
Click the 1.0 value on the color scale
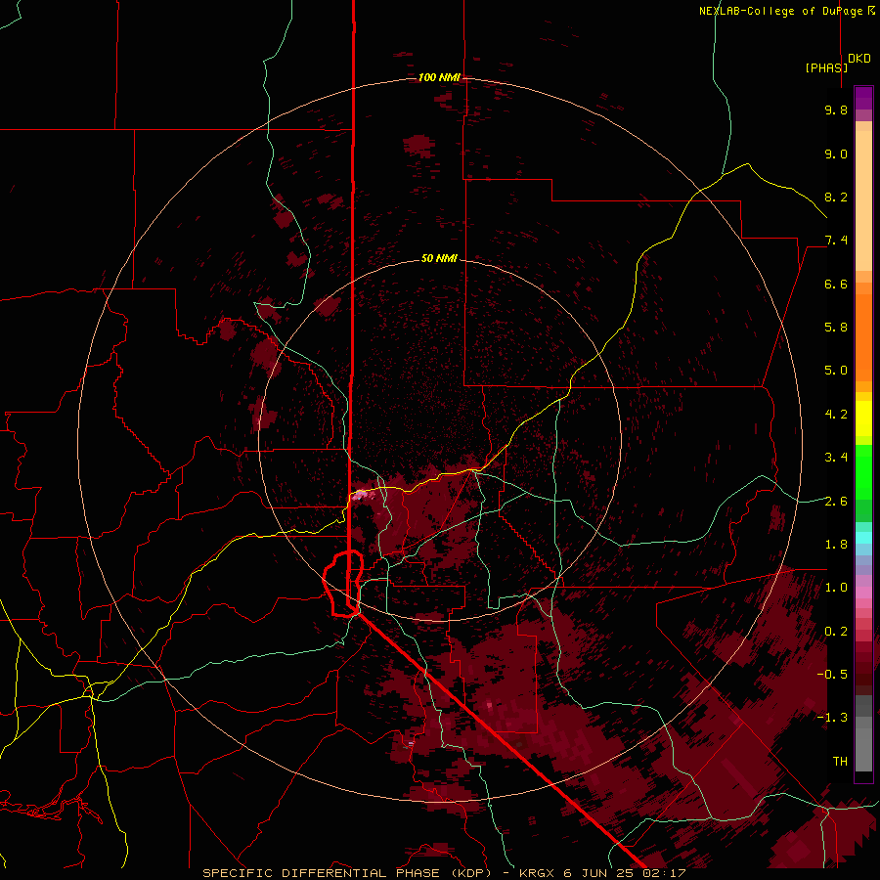pos(836,588)
